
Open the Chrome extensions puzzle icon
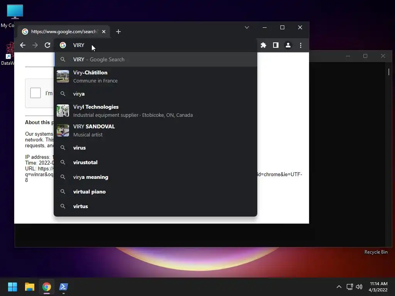263,45
